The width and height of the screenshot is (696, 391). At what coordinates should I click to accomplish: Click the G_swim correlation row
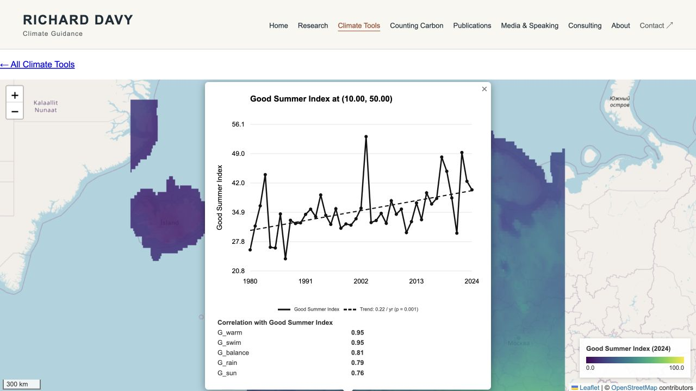[x=291, y=343]
